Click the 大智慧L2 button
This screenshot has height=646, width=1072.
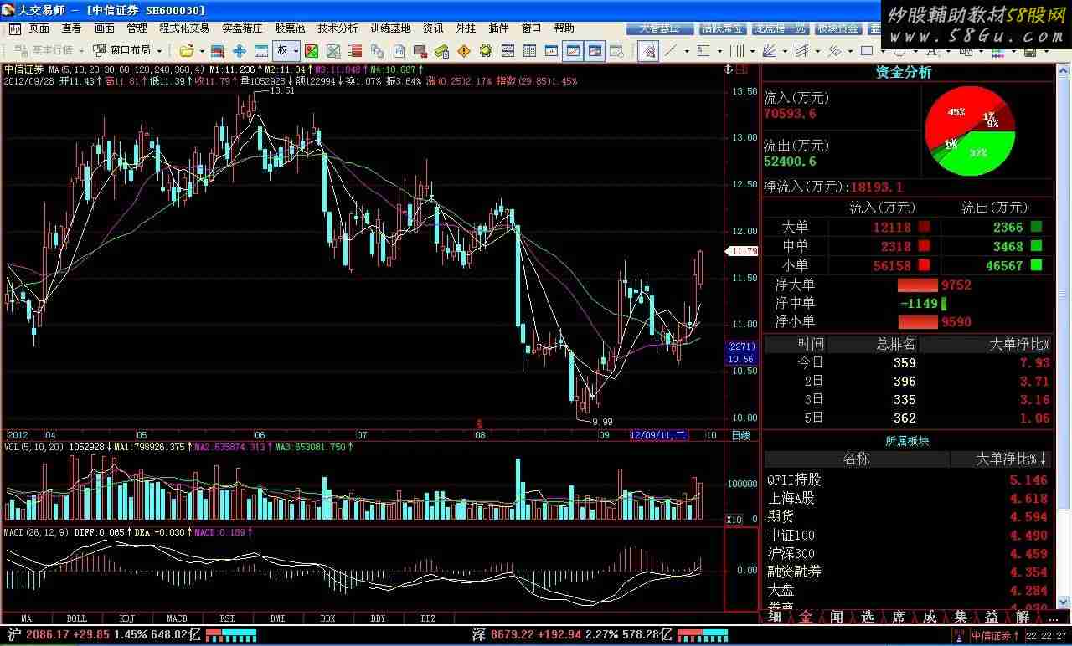click(661, 28)
